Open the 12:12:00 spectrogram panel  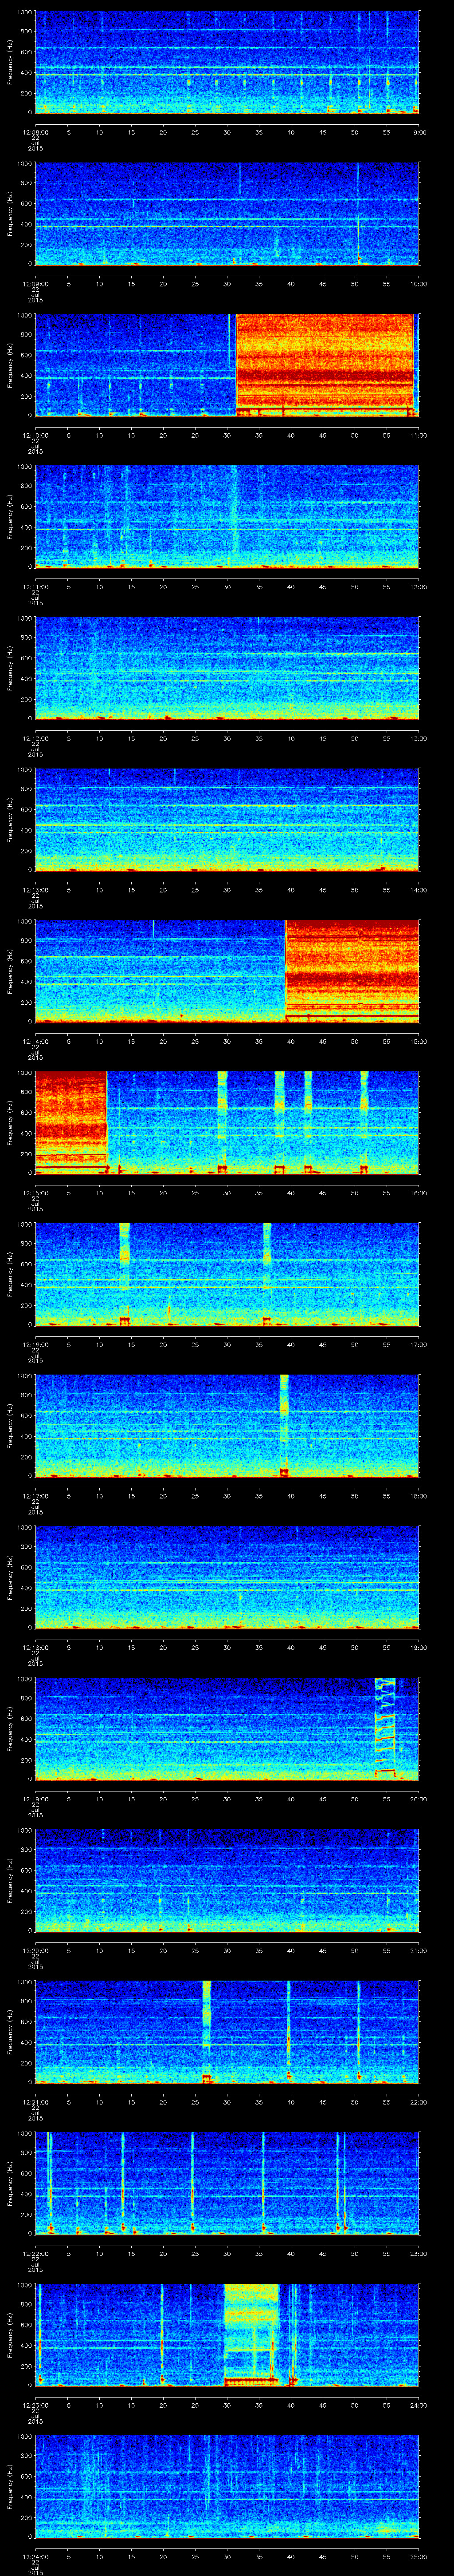coord(227,668)
